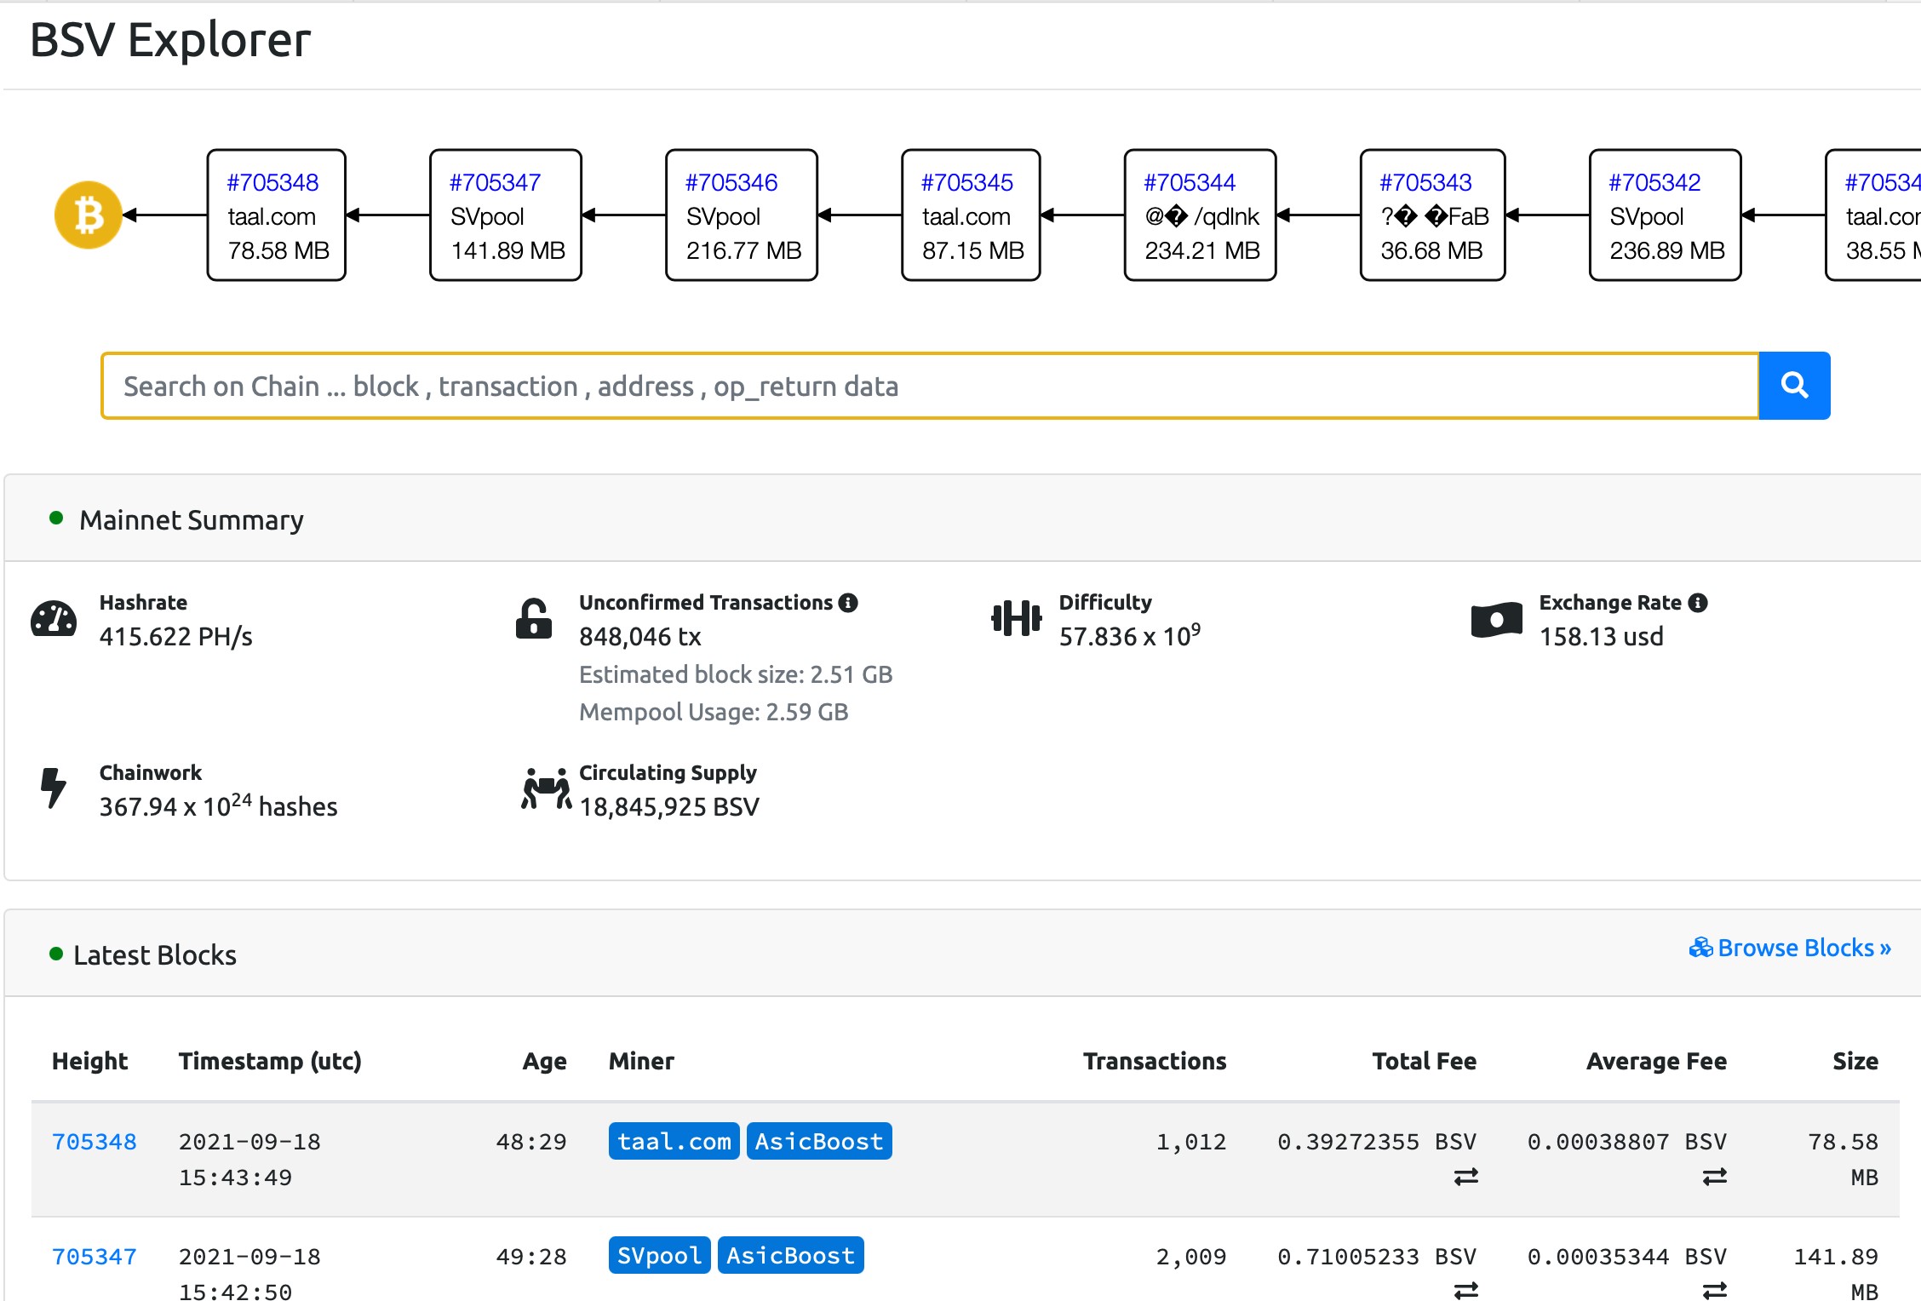Click the cubes icon next to Browse Blocks
The width and height of the screenshot is (1921, 1301).
[1700, 948]
